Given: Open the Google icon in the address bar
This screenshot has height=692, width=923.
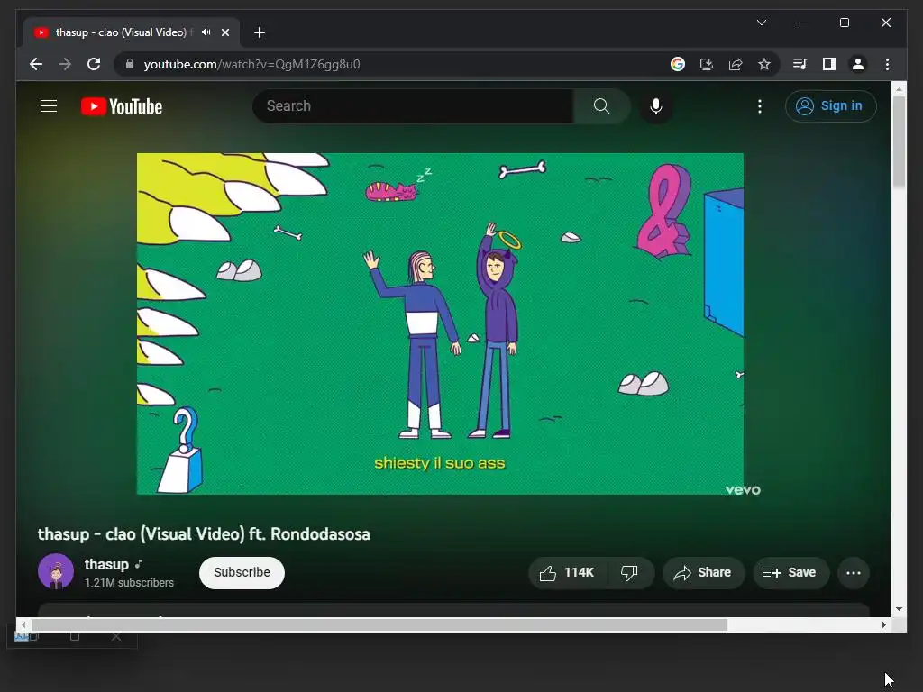Looking at the screenshot, I should click(678, 64).
